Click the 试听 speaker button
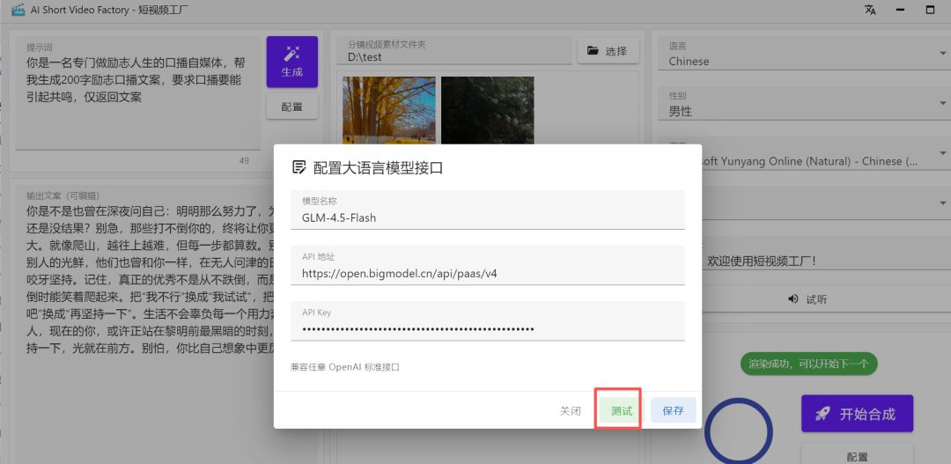 click(807, 299)
